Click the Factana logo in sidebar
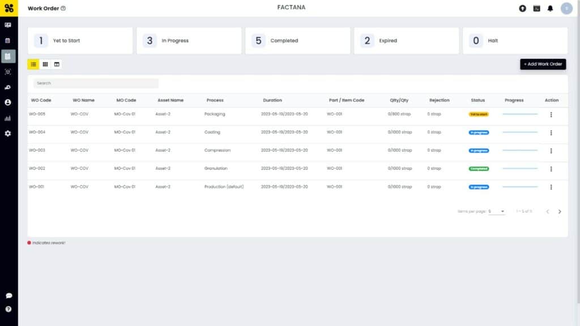This screenshot has width=580, height=326. (9, 8)
